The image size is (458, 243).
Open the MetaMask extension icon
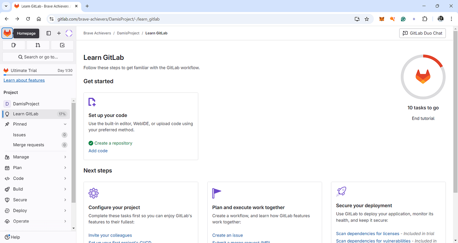click(381, 19)
